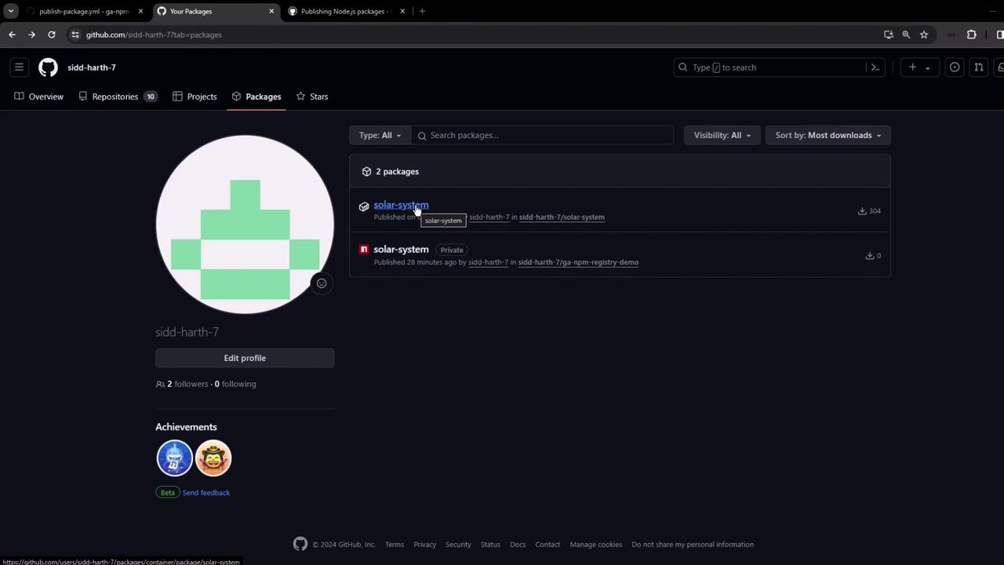Click the Private label badge
Image resolution: width=1004 pixels, height=565 pixels.
coord(452,250)
